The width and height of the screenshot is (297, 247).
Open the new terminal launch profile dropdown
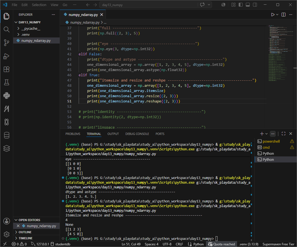pos(266,134)
